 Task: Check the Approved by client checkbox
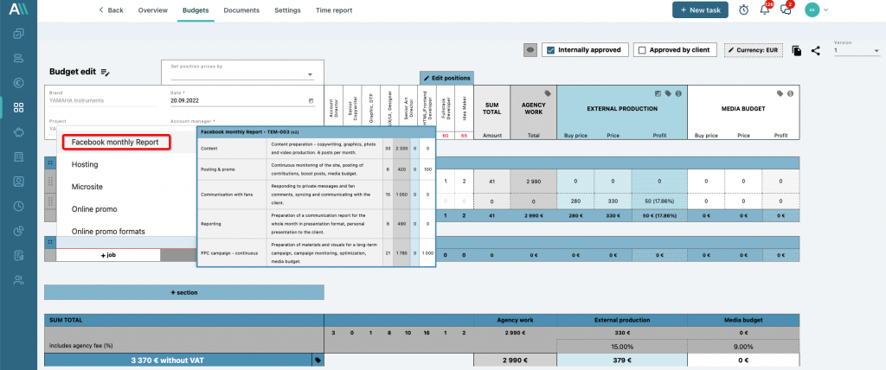click(641, 50)
